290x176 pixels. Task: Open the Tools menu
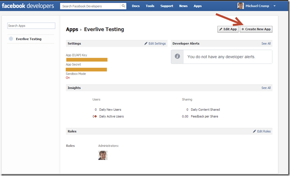(x=150, y=6)
